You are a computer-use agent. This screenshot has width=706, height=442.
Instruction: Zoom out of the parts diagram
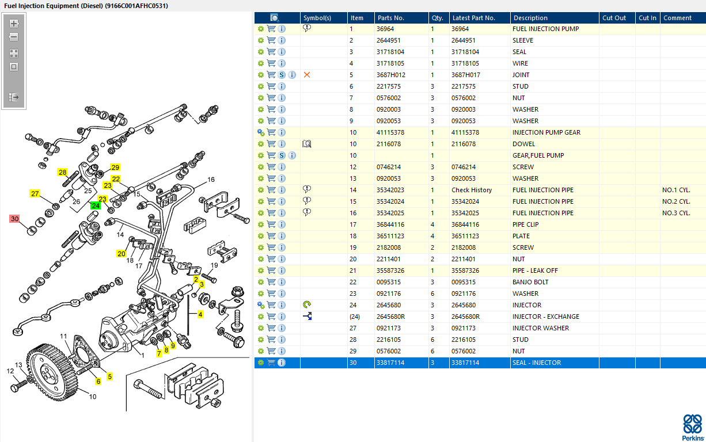(14, 37)
